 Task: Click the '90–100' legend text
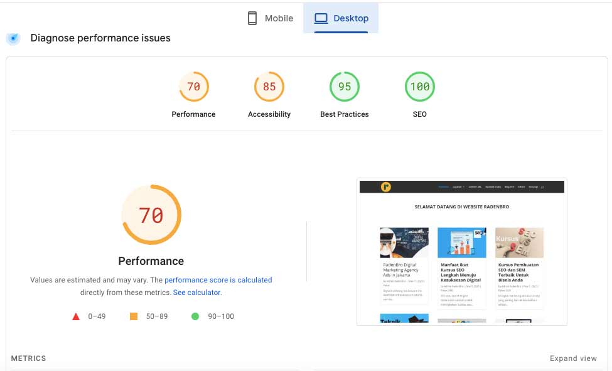221,316
